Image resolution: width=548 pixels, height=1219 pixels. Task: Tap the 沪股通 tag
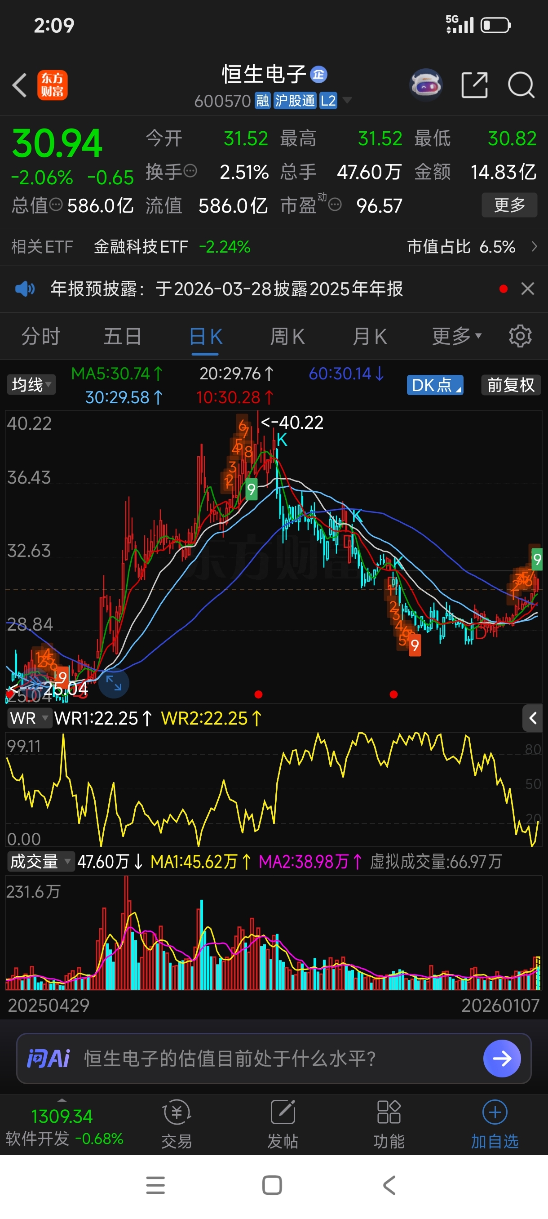295,100
